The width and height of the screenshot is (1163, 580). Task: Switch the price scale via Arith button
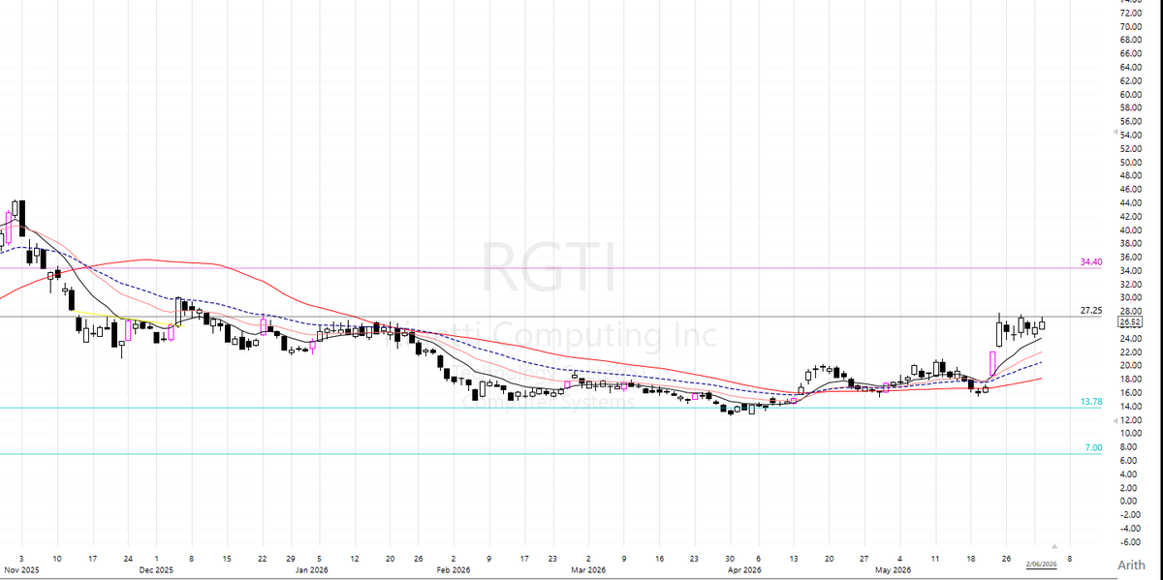1131,565
